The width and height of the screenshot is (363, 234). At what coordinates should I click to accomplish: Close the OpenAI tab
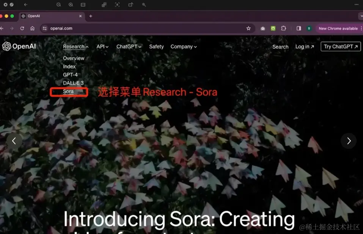(80, 16)
